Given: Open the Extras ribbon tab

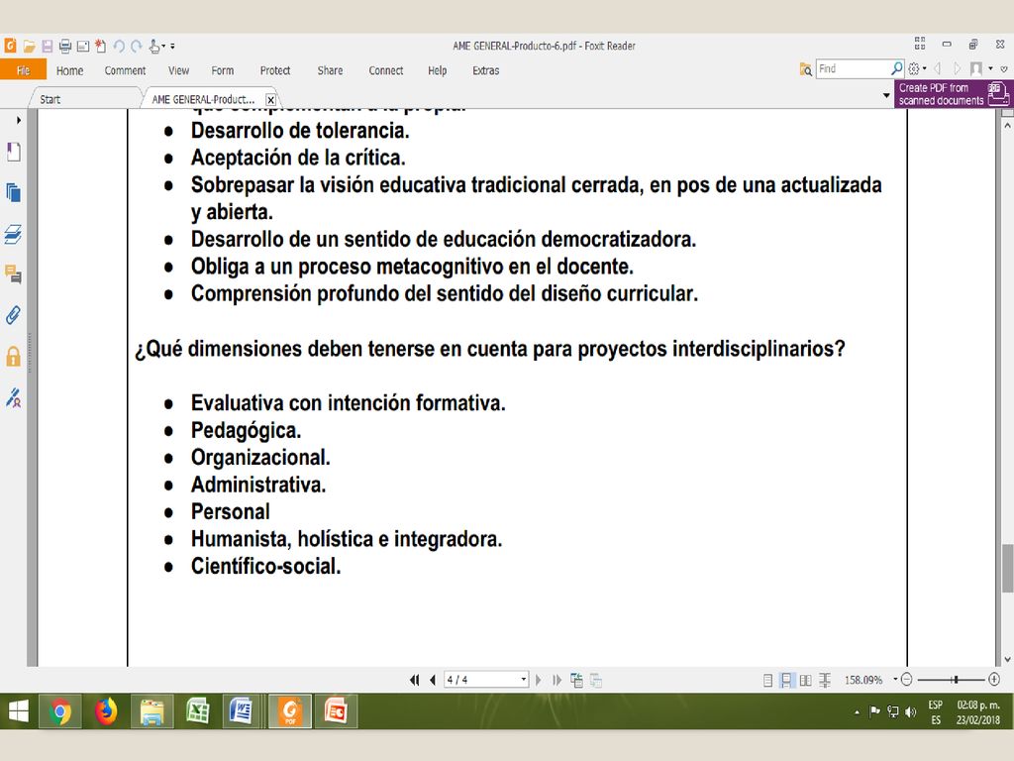Looking at the screenshot, I should (x=485, y=70).
